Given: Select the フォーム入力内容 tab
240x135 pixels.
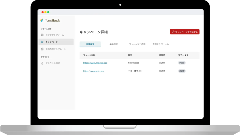Looking at the screenshot, I should [x=137, y=44].
